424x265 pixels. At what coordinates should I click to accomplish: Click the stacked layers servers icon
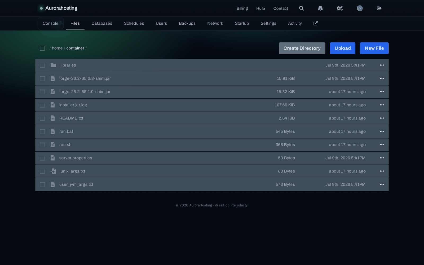[x=320, y=8]
